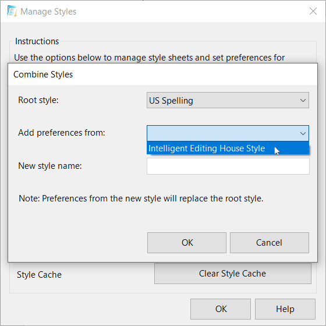Cancel the Combine Styles dialog
The width and height of the screenshot is (326, 326).
pyautogui.click(x=269, y=243)
